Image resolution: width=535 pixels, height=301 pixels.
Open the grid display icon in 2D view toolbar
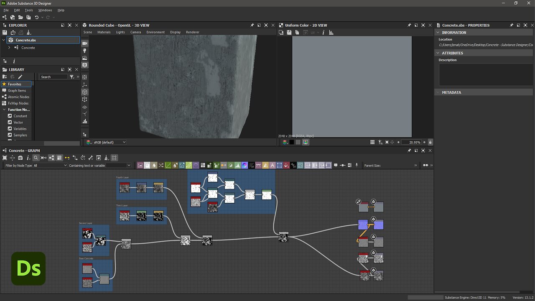[x=372, y=142]
